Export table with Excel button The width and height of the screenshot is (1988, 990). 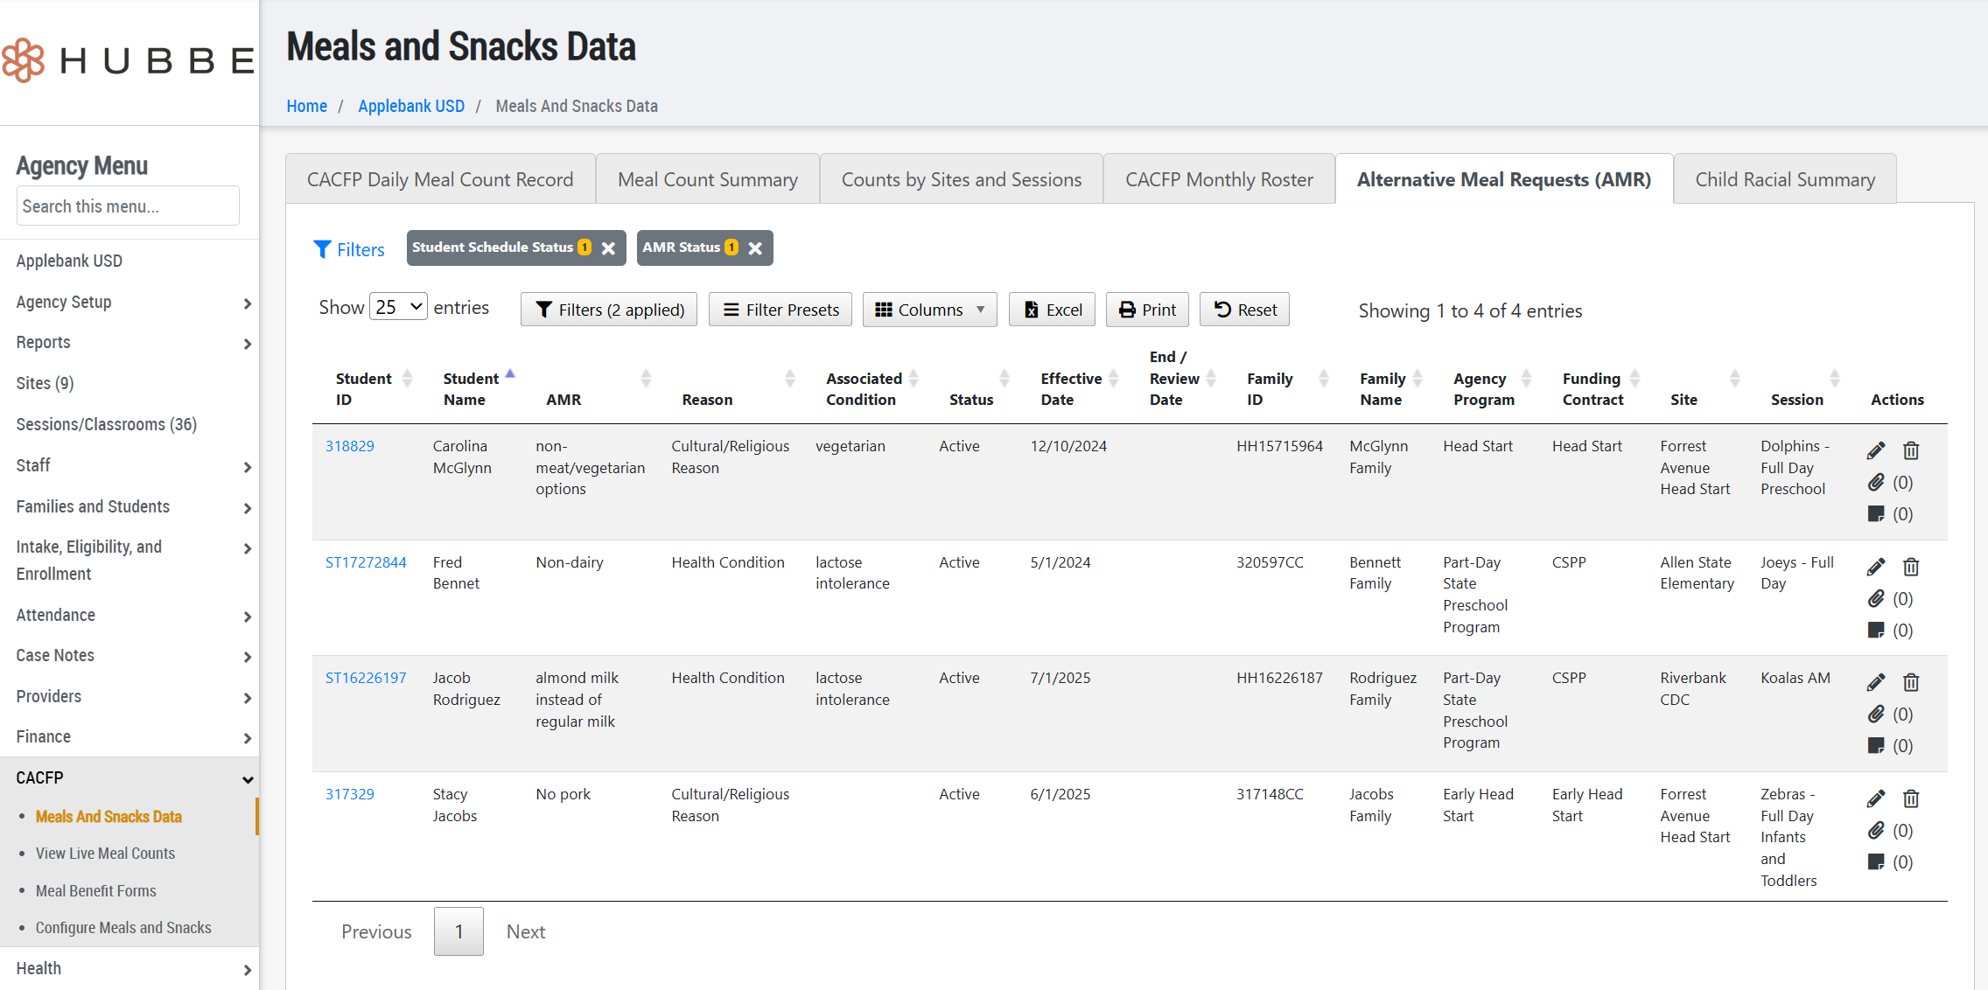[x=1052, y=310]
